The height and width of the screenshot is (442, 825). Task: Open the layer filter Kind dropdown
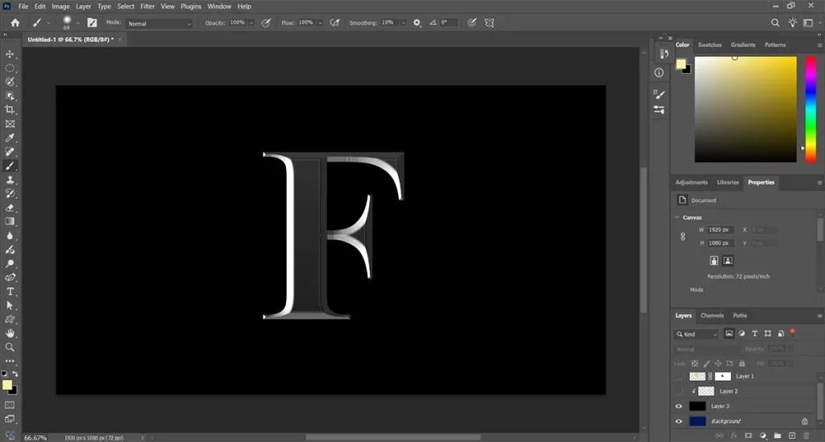(697, 334)
